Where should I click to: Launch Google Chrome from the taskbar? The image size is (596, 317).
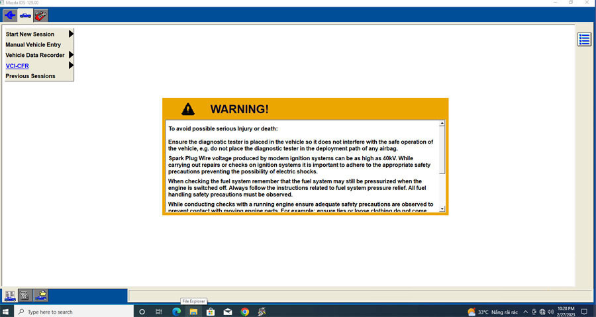(245, 312)
